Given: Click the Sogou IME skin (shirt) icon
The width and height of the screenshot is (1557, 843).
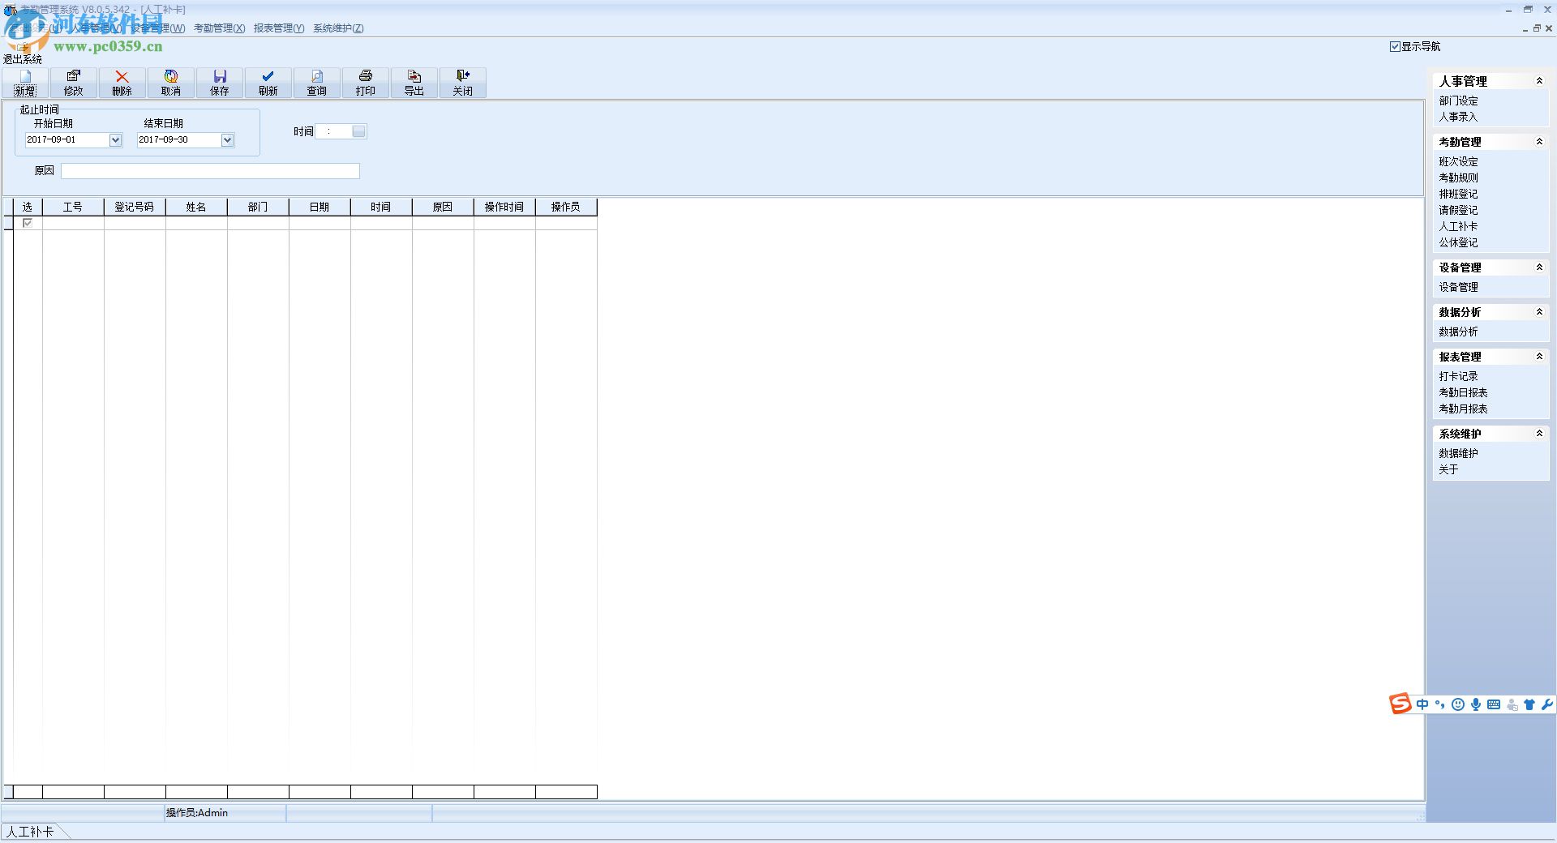Looking at the screenshot, I should tap(1529, 704).
